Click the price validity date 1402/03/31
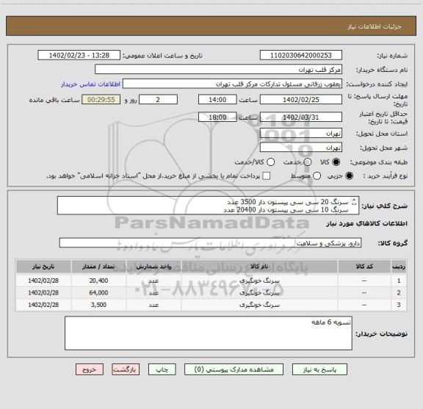Image resolution: width=423 pixels, height=409 pixels. click(301, 117)
